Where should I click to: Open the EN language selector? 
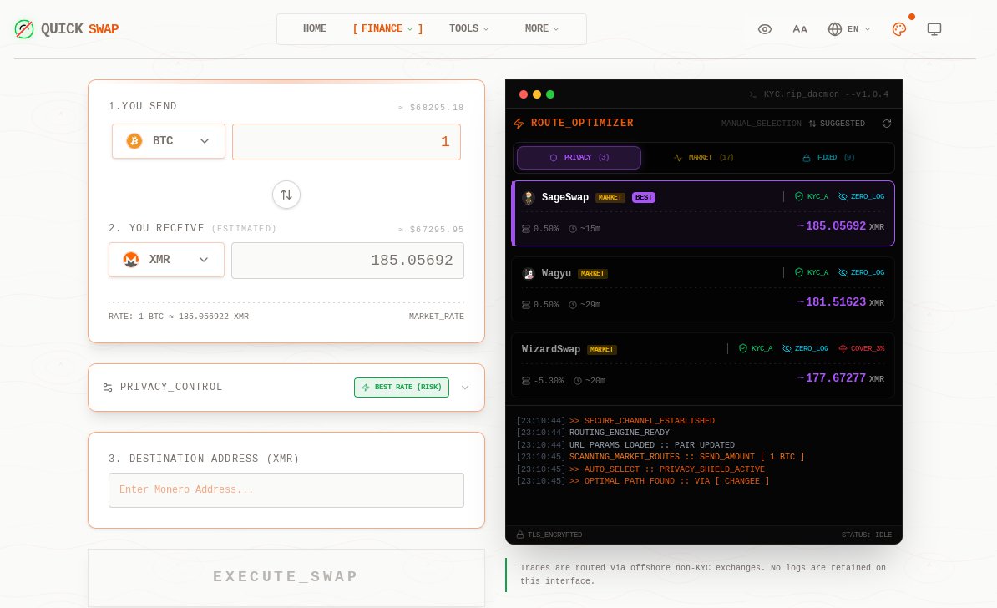pos(849,29)
